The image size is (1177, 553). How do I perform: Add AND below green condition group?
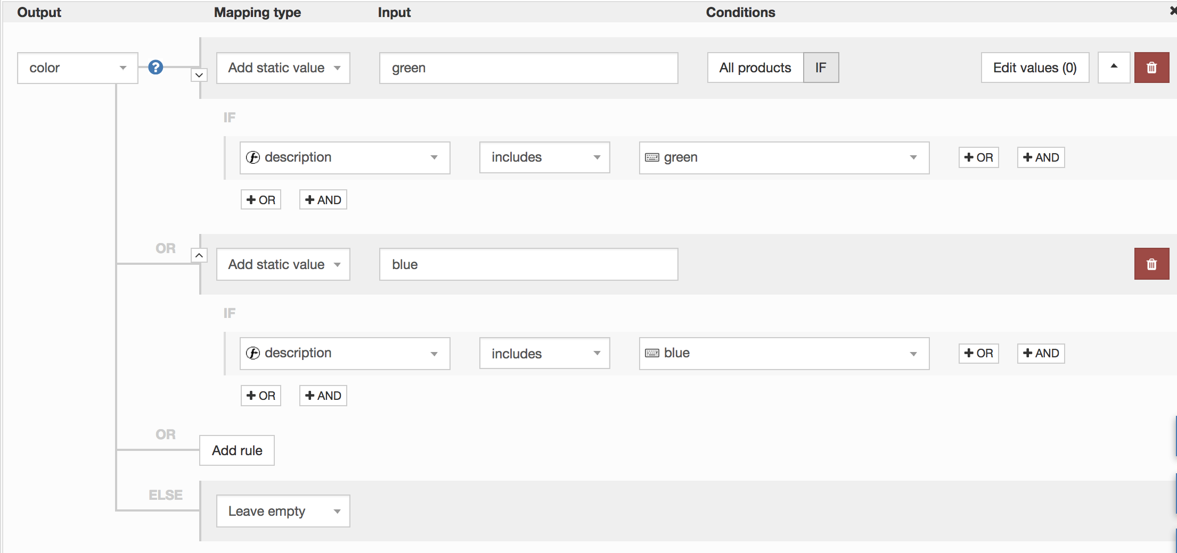(323, 200)
